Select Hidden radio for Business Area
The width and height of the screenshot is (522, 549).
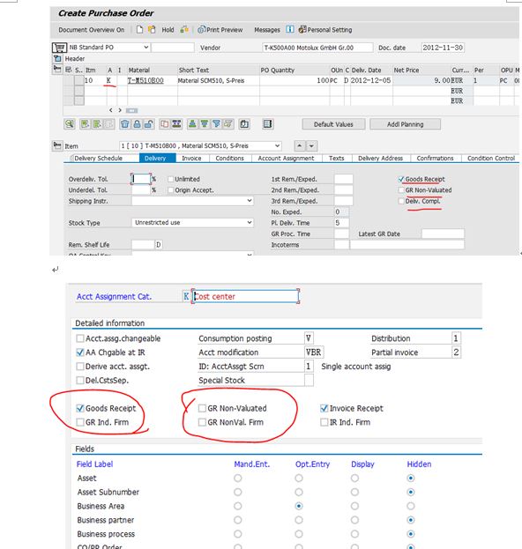(411, 506)
